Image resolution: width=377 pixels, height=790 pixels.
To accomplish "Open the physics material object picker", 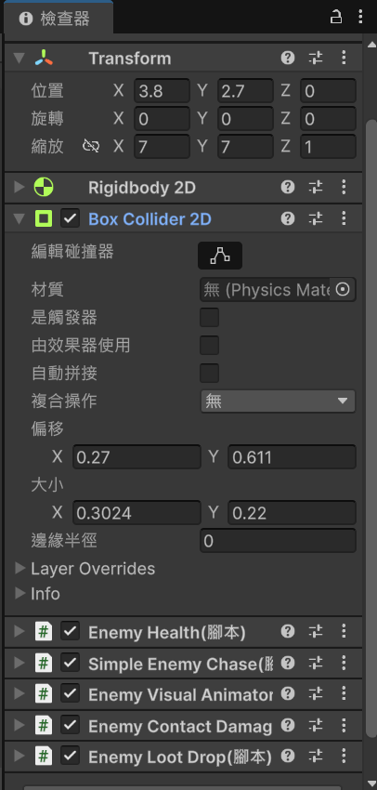I will 343,290.
